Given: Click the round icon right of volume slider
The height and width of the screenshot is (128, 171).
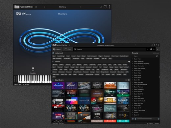Looking at the screenshot, I should 159,119.
